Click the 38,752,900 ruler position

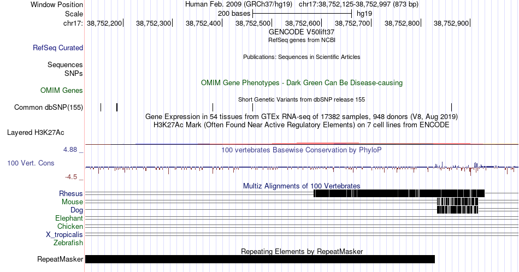(x=451, y=23)
